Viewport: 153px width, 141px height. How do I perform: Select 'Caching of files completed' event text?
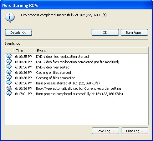point(56,78)
